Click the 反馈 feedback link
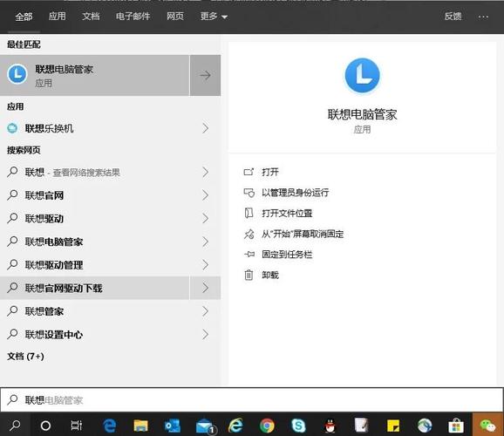Image resolution: width=504 pixels, height=436 pixels. [x=453, y=16]
